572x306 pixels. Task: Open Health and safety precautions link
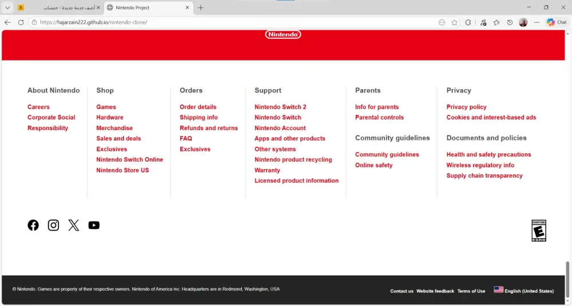coord(489,155)
